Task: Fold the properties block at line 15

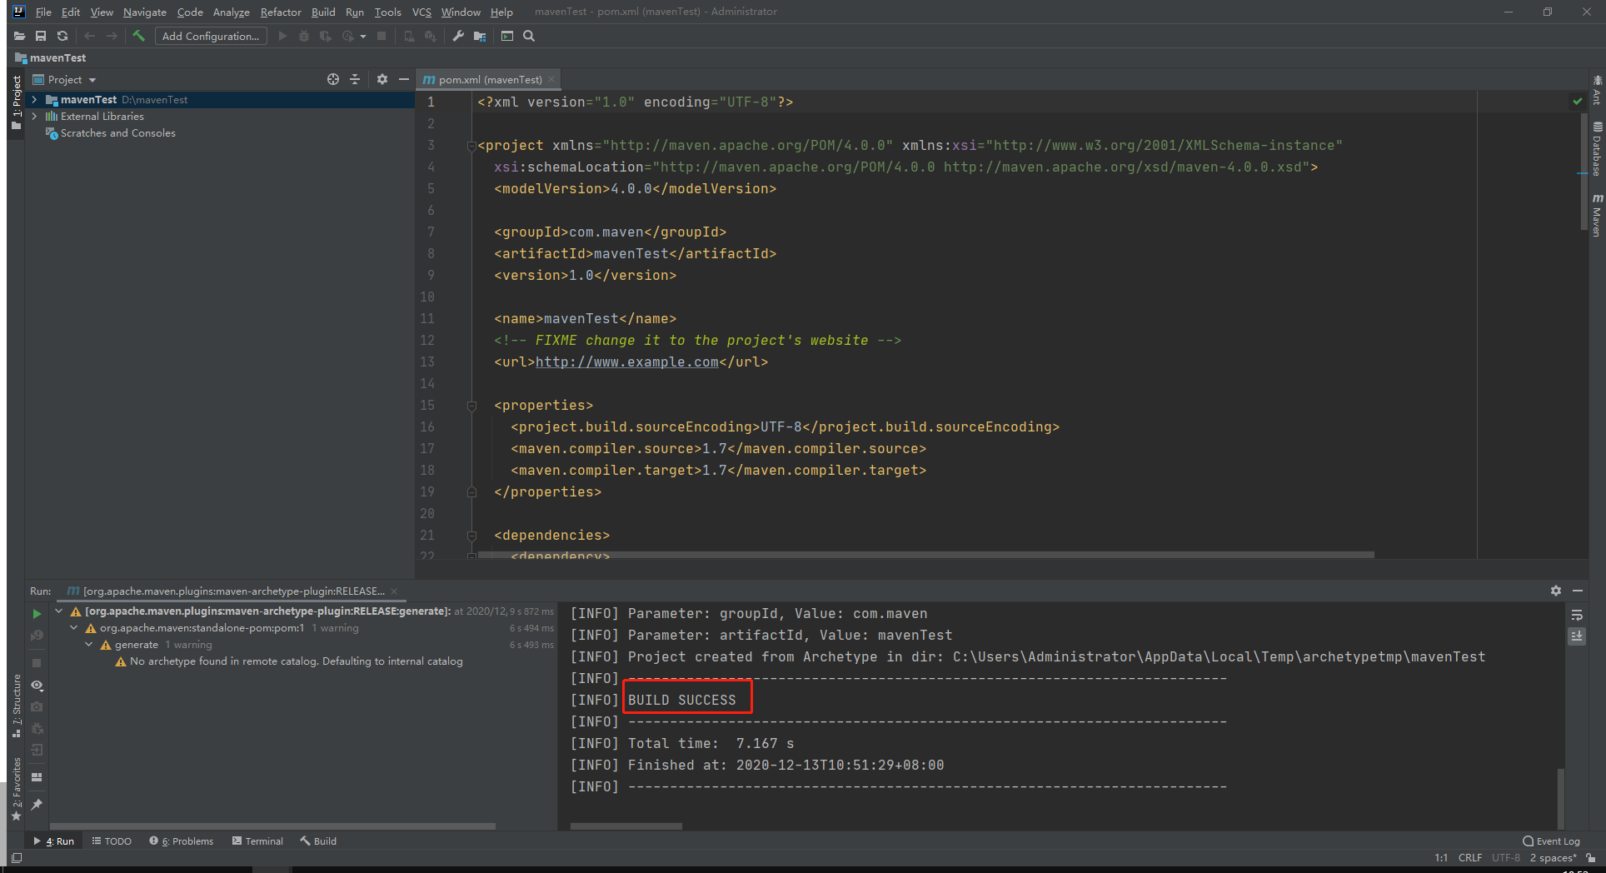Action: (471, 406)
